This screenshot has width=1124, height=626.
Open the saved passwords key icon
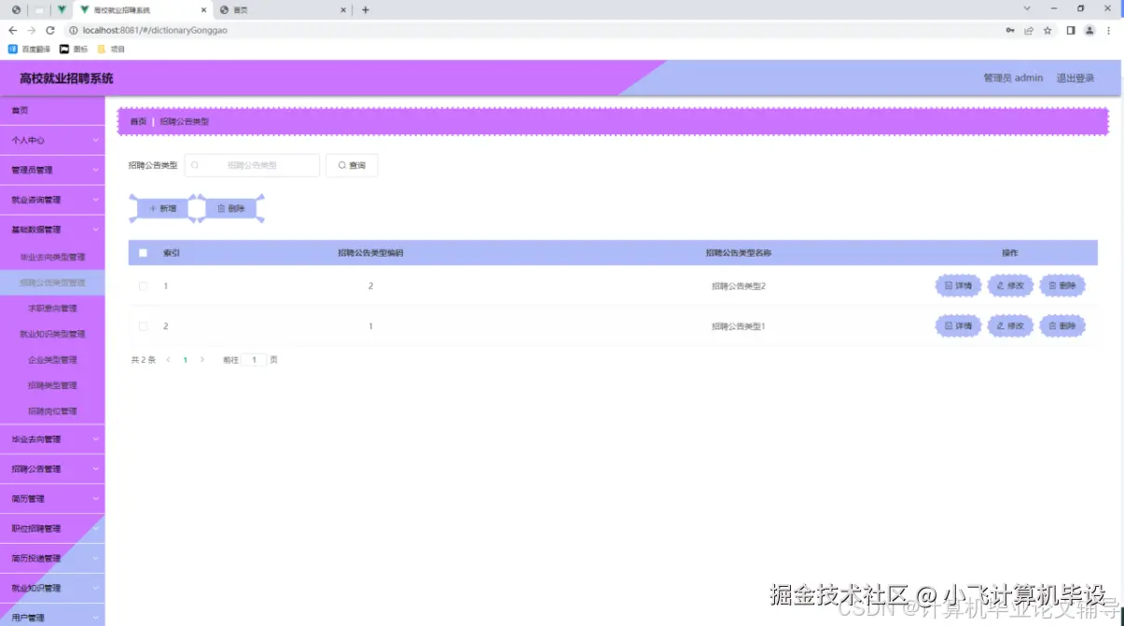coord(1010,30)
